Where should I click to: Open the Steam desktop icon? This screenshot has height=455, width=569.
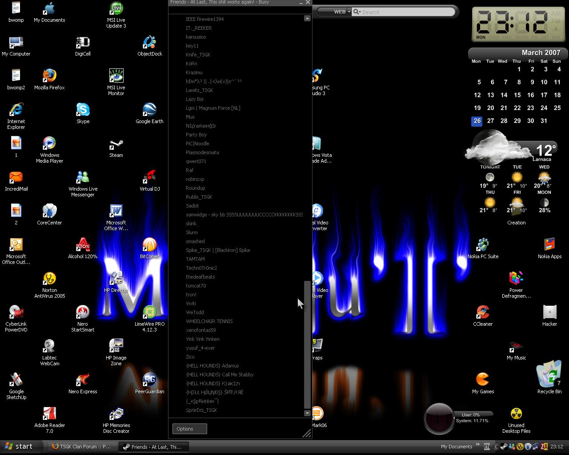116,146
